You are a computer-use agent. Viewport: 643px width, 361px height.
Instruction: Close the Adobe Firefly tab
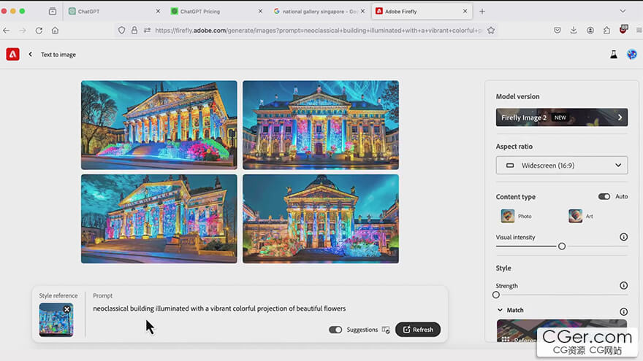[465, 12]
